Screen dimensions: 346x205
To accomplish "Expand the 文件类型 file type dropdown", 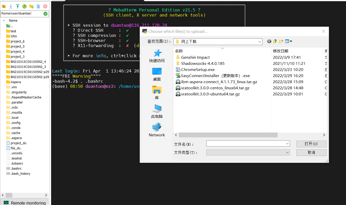I will coord(288,152).
